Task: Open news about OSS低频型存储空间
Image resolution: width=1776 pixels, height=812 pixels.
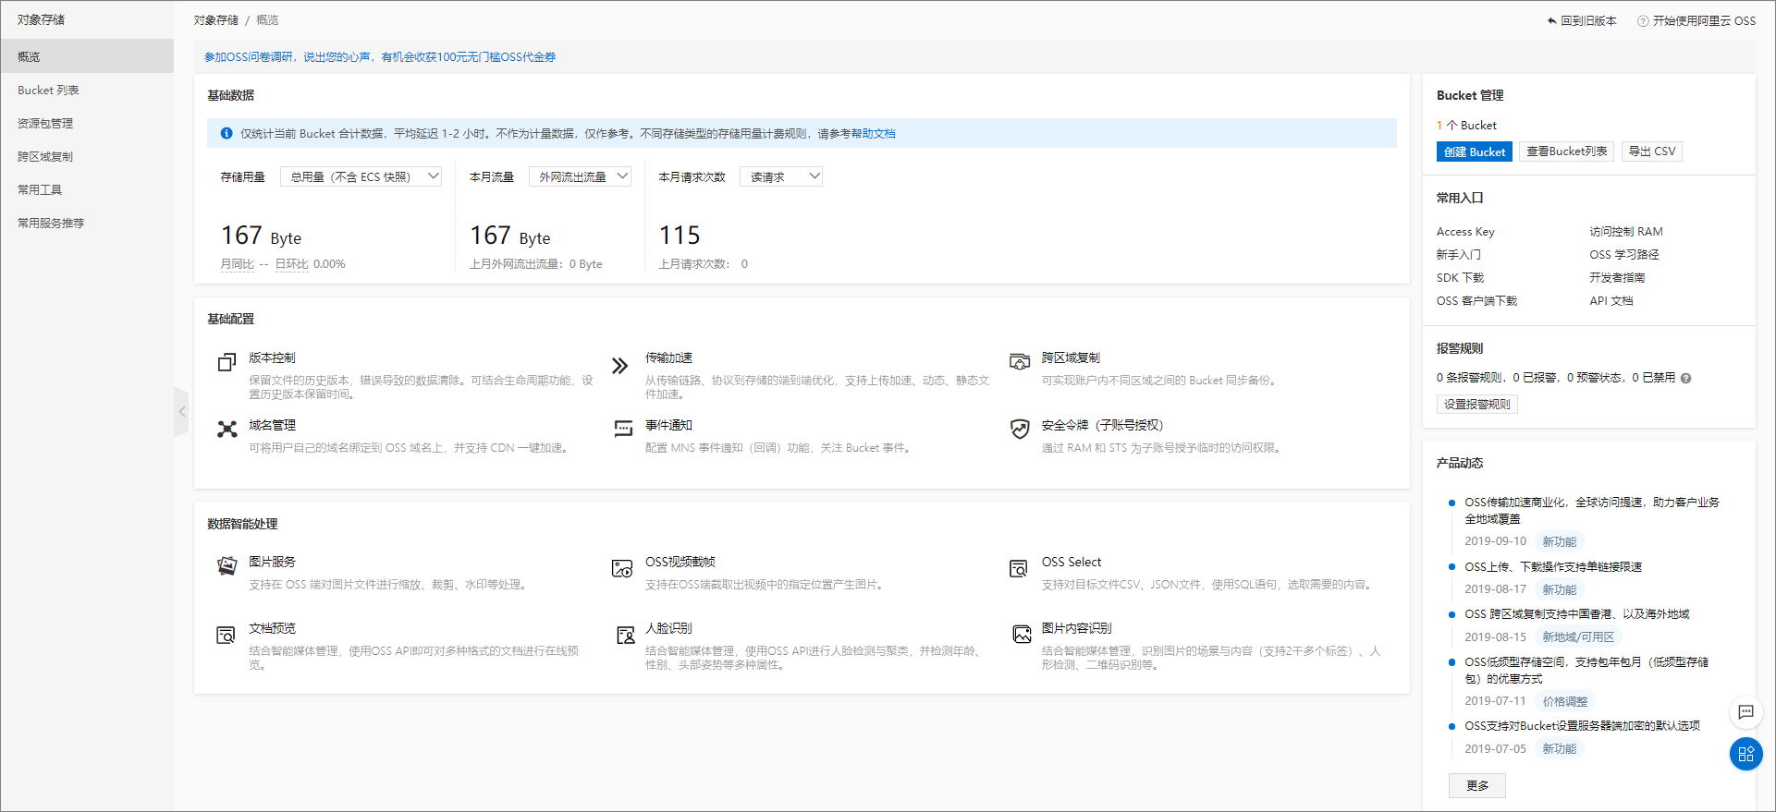Action: click(1586, 671)
